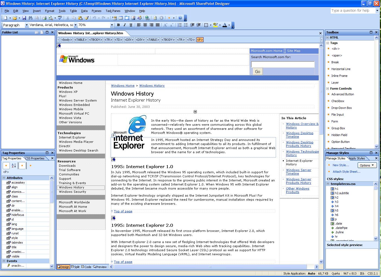Collapse the HTML section in Toolbox

coord(328,37)
